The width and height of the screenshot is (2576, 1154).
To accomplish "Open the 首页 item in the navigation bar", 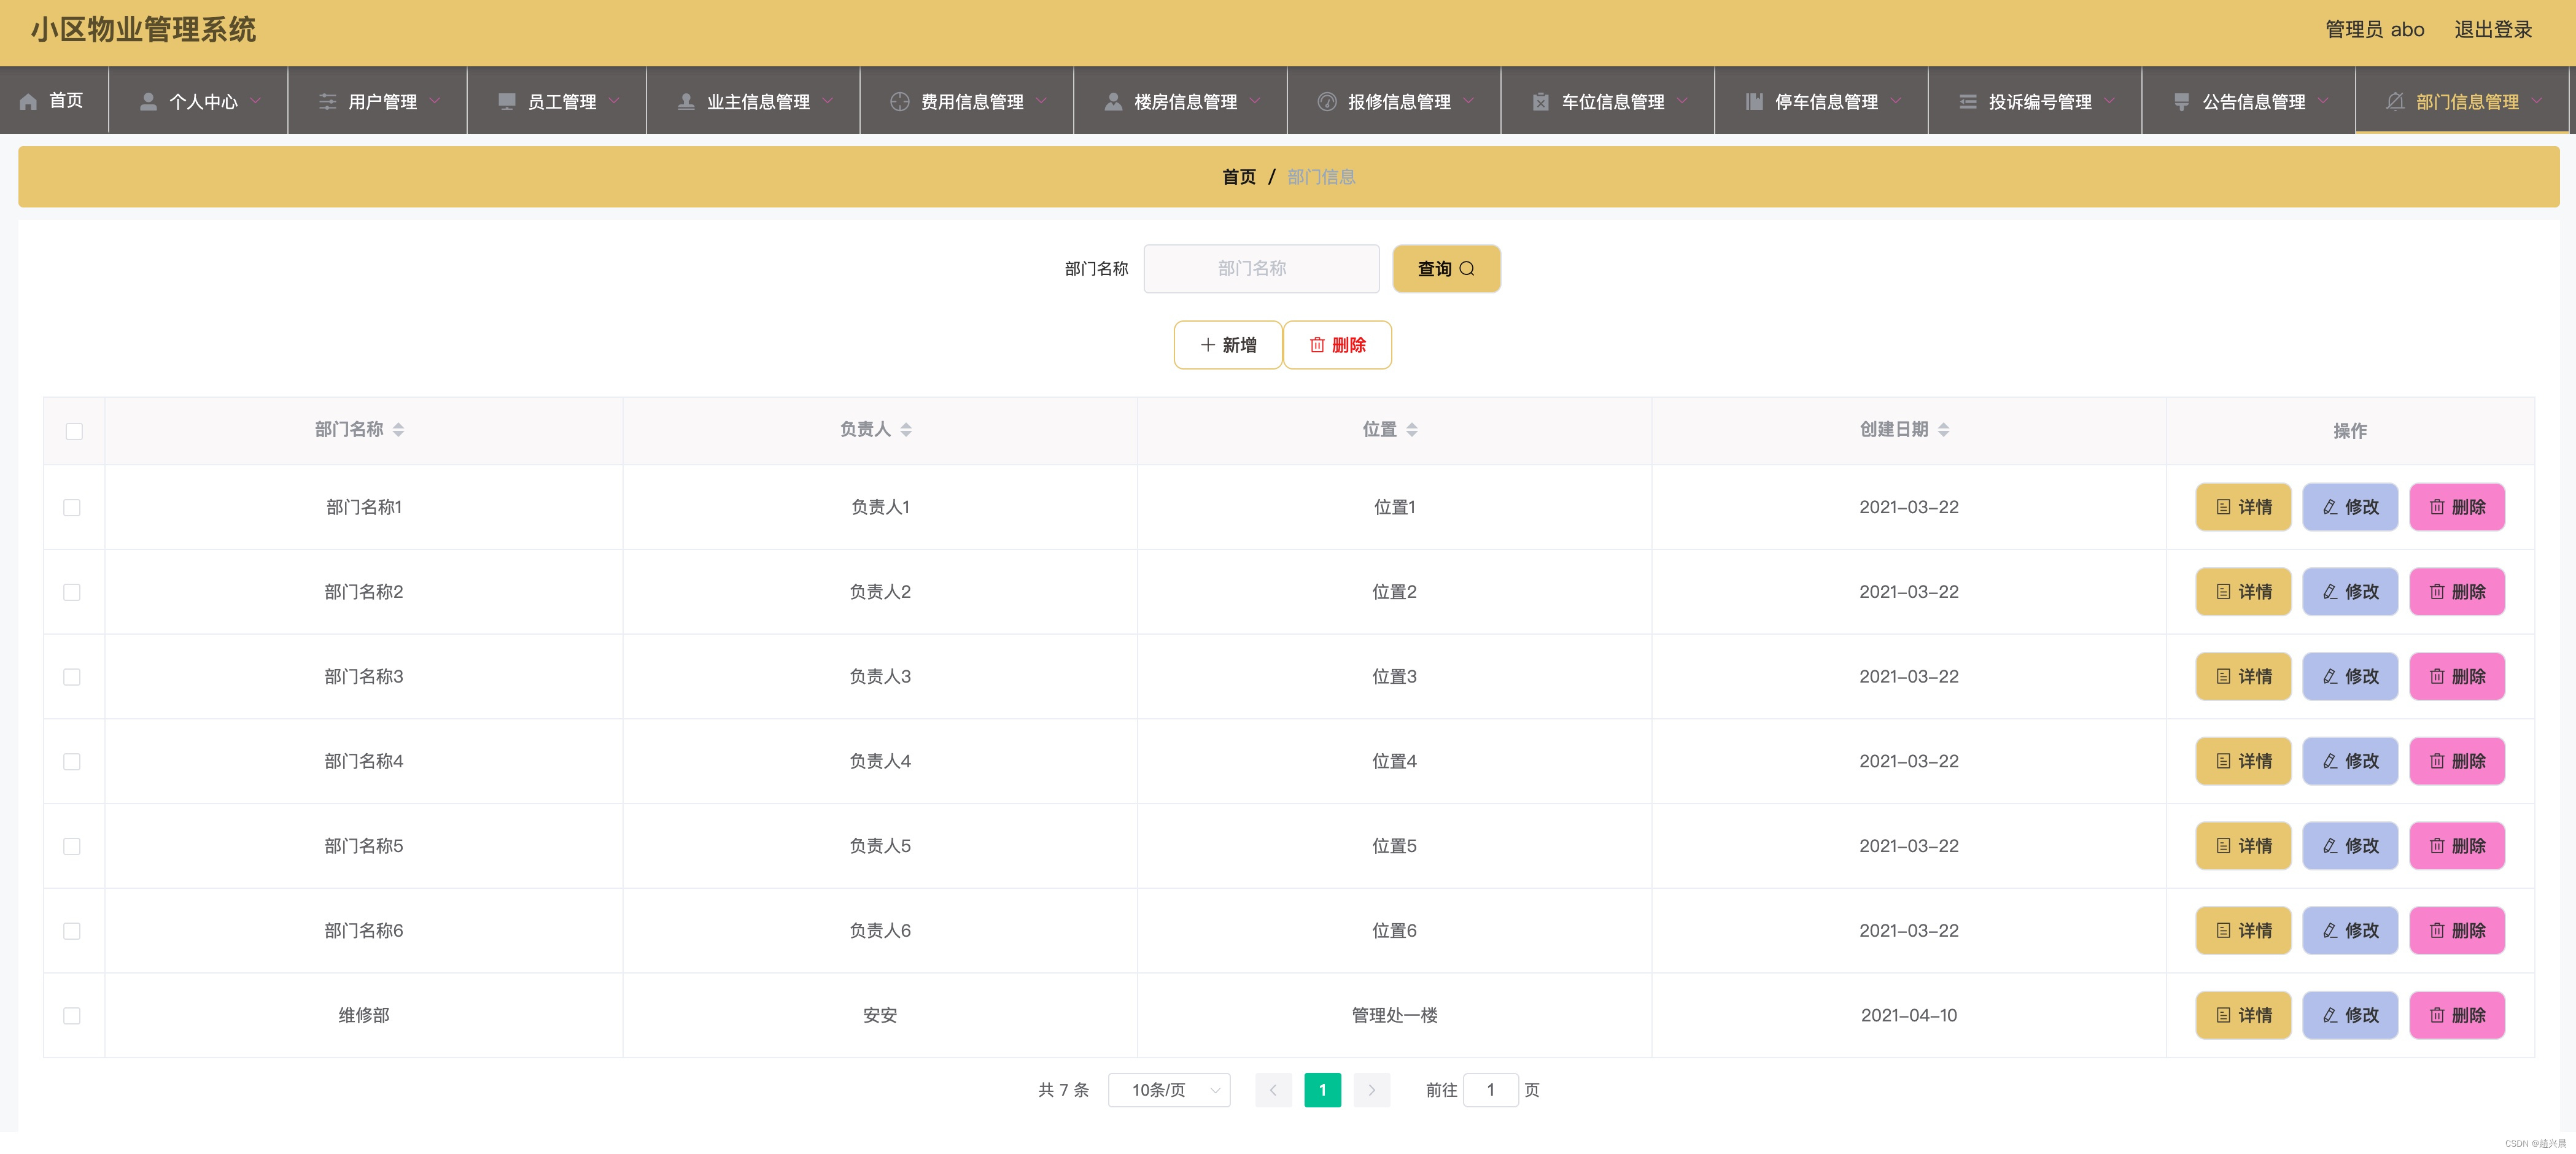I will coord(54,101).
